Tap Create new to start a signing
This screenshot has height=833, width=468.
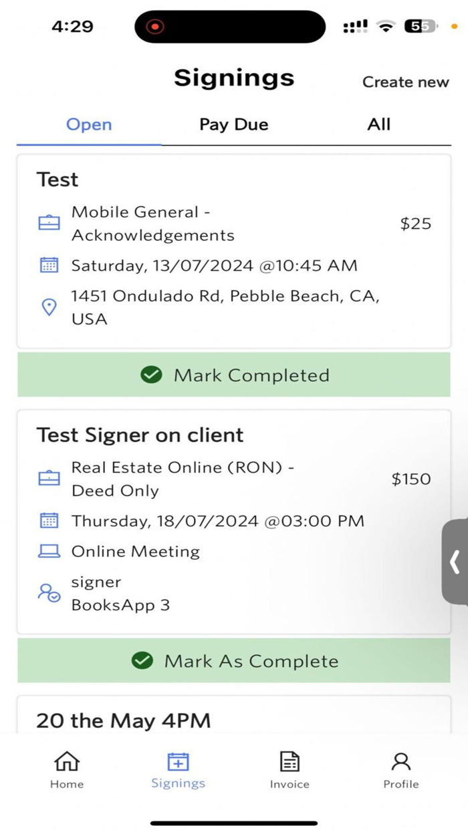(x=406, y=82)
